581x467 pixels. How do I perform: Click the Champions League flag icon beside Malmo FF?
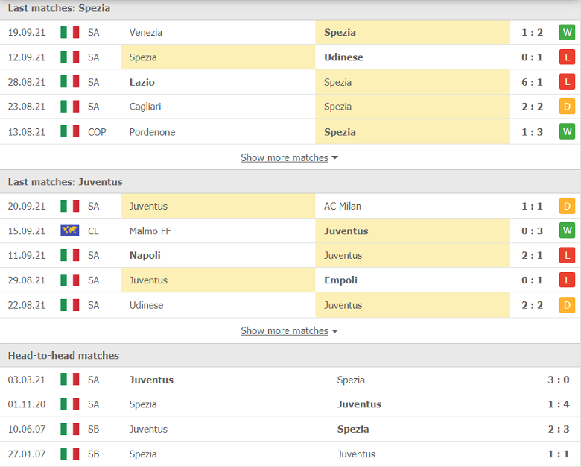70,231
